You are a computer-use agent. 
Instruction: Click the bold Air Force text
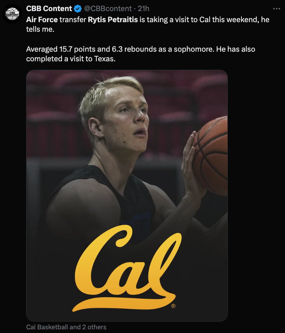(42, 20)
